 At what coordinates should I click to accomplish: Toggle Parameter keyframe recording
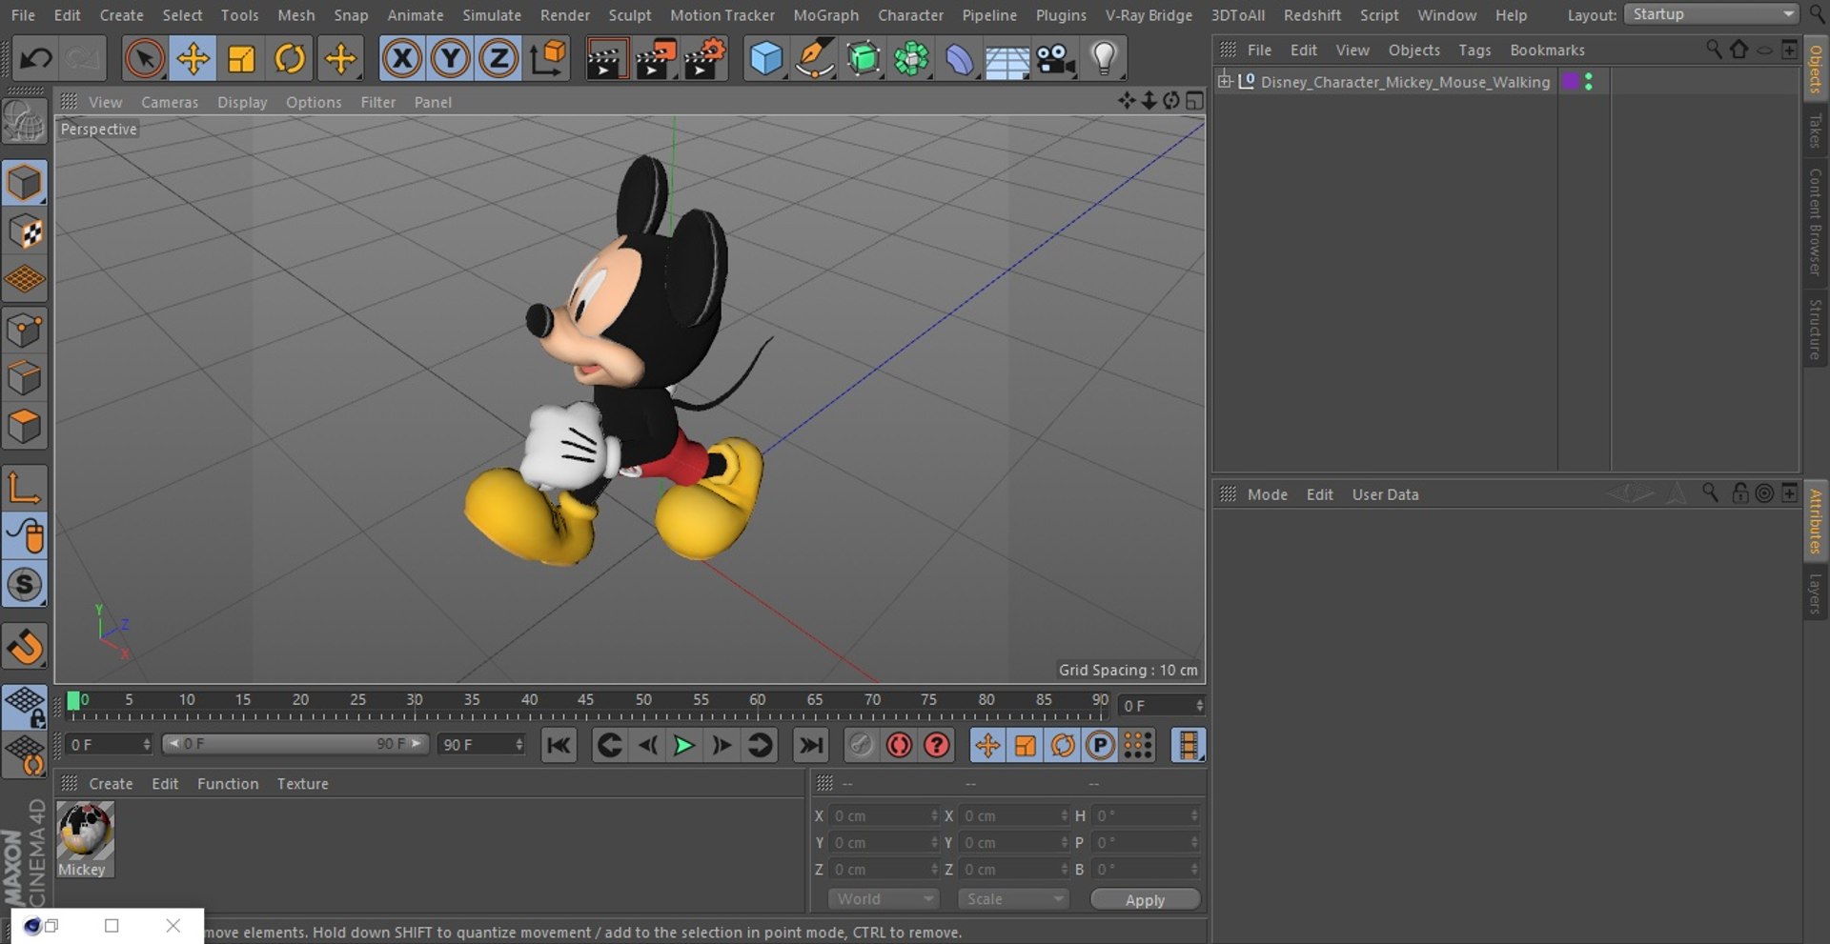pos(1100,745)
